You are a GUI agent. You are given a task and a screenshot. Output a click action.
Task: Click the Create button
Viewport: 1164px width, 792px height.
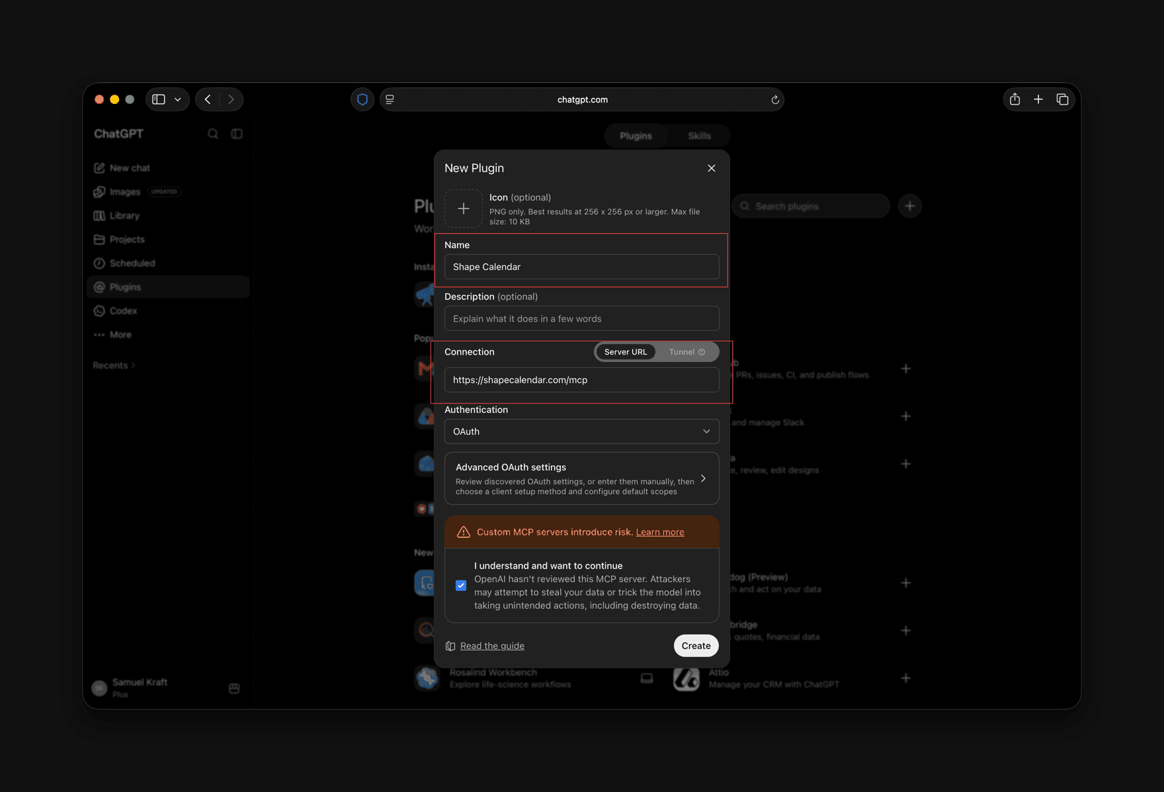click(x=696, y=646)
